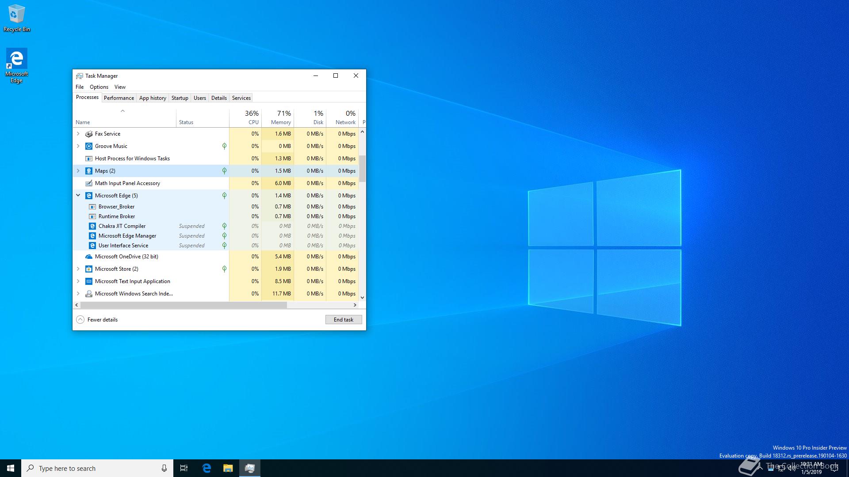Sort processes by the Disk column
The height and width of the screenshot is (477, 849).
(x=310, y=118)
